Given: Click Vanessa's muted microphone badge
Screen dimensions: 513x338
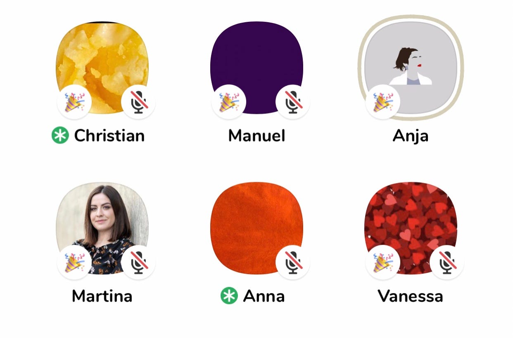Looking at the screenshot, I should [447, 262].
